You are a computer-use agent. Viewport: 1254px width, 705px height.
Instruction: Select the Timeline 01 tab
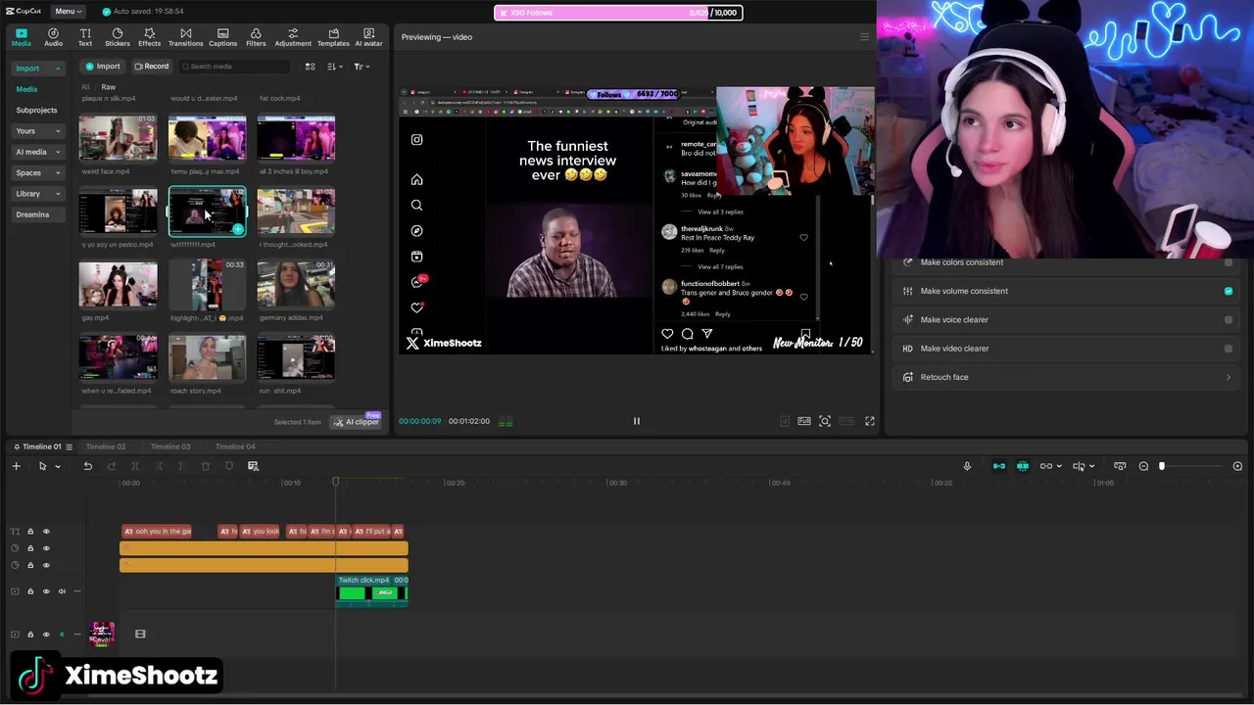(x=41, y=446)
